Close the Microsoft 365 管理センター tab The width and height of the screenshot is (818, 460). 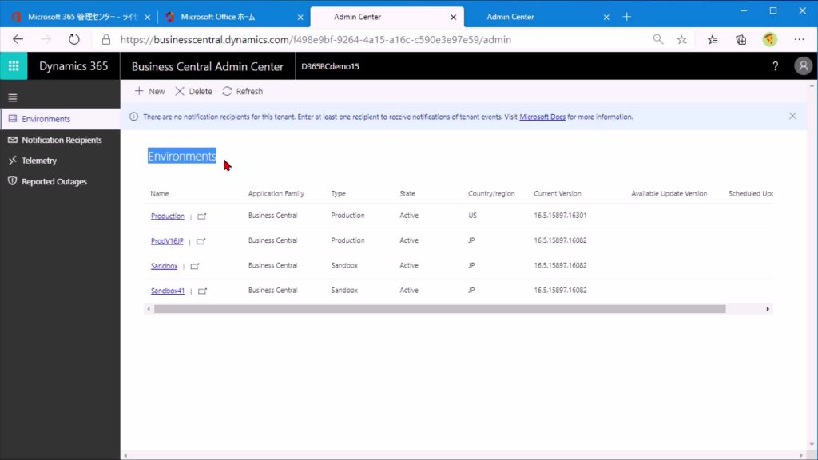coord(147,18)
